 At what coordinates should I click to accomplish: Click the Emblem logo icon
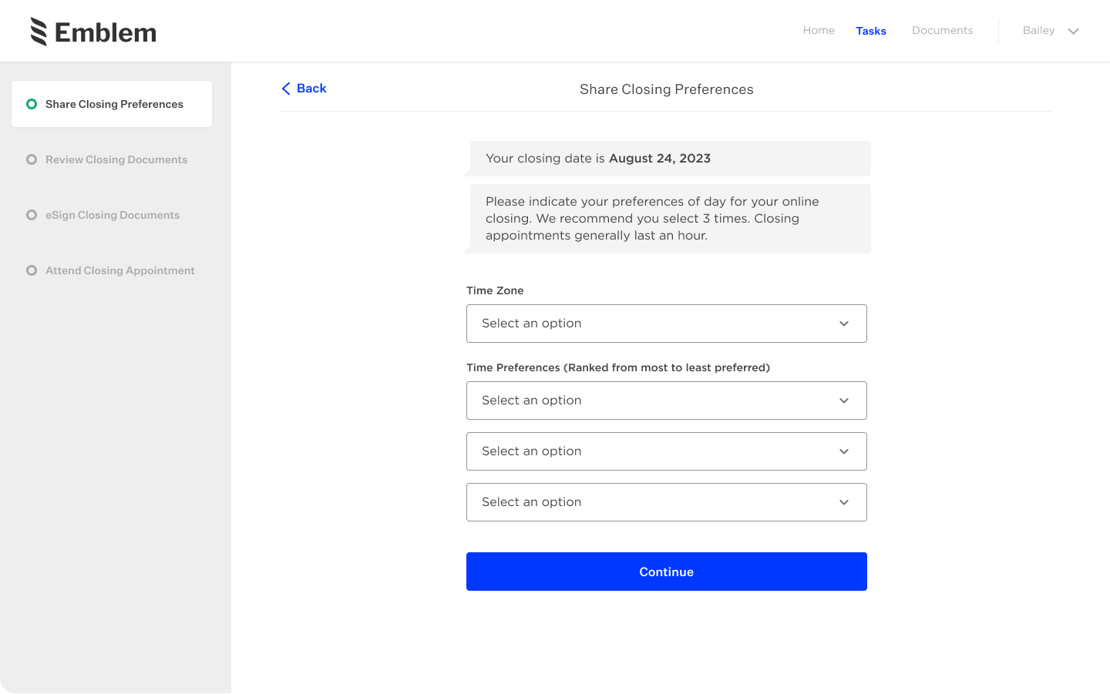[39, 32]
